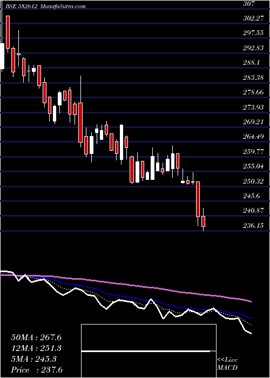
Task: Click the 5MA : 245.3 reading
Action: tap(34, 359)
